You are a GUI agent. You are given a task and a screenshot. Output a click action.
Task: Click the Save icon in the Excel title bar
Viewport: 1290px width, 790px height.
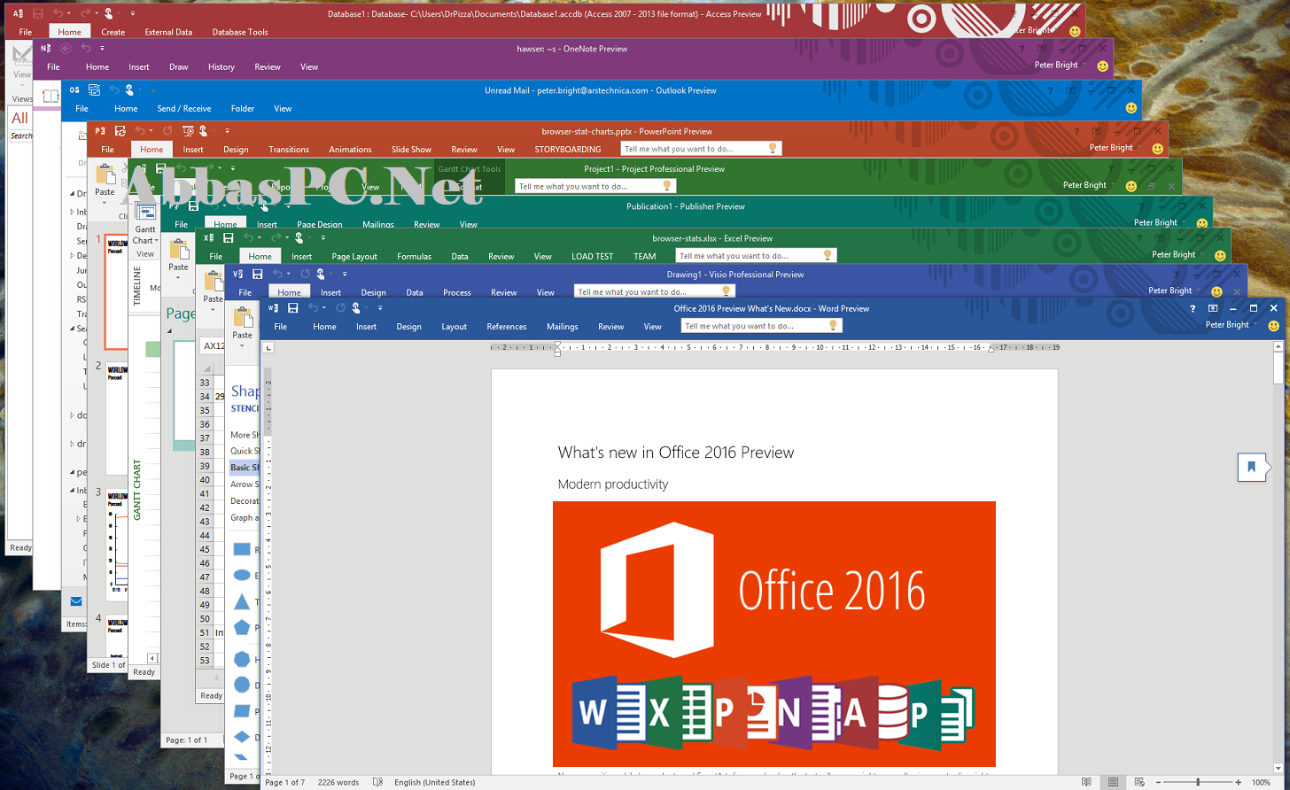(228, 238)
